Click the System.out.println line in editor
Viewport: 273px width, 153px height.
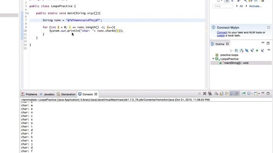point(86,31)
